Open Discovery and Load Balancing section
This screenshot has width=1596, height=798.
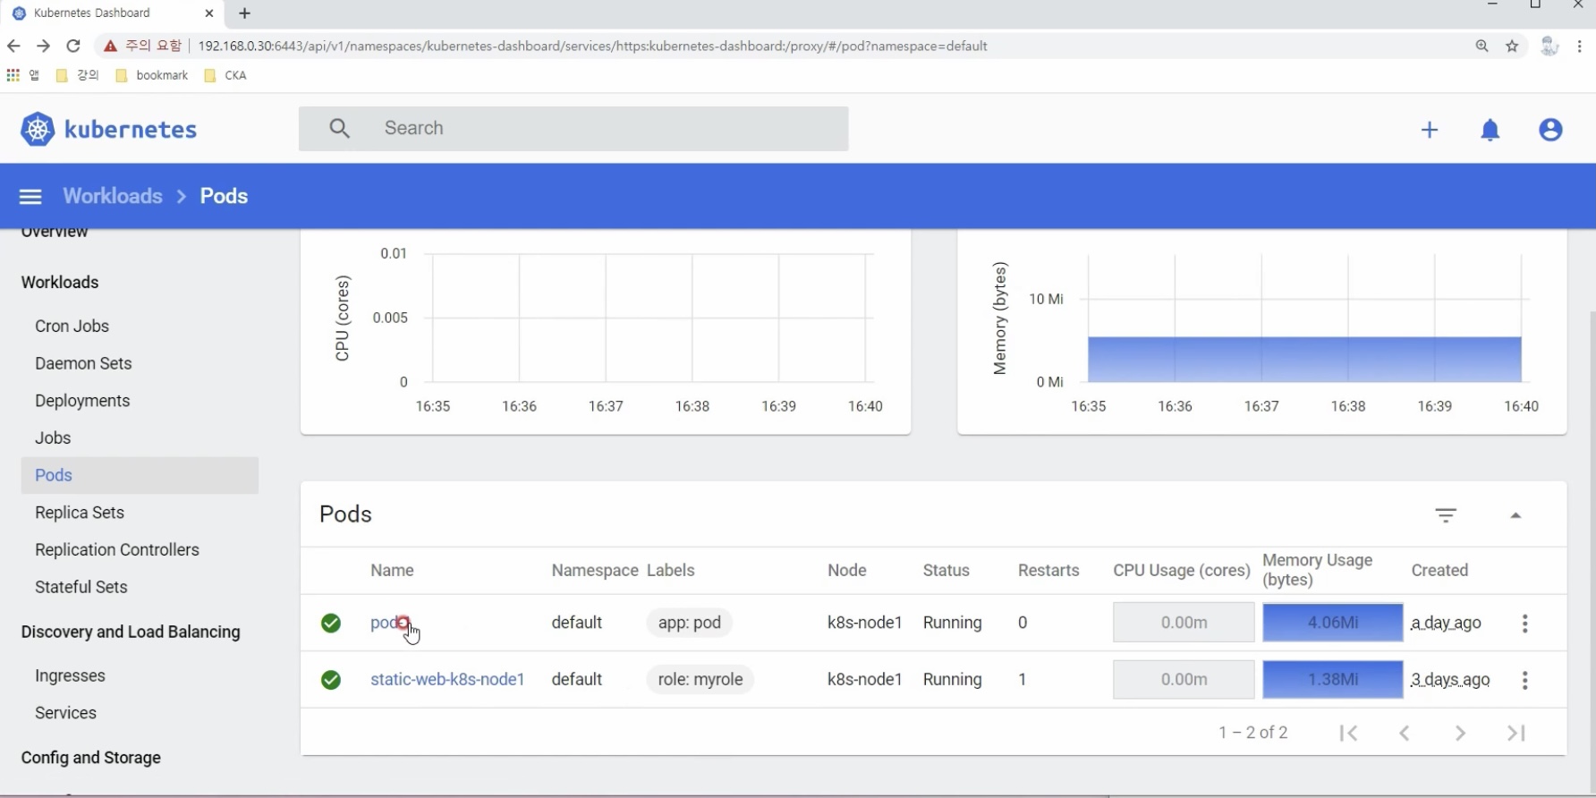(x=131, y=632)
